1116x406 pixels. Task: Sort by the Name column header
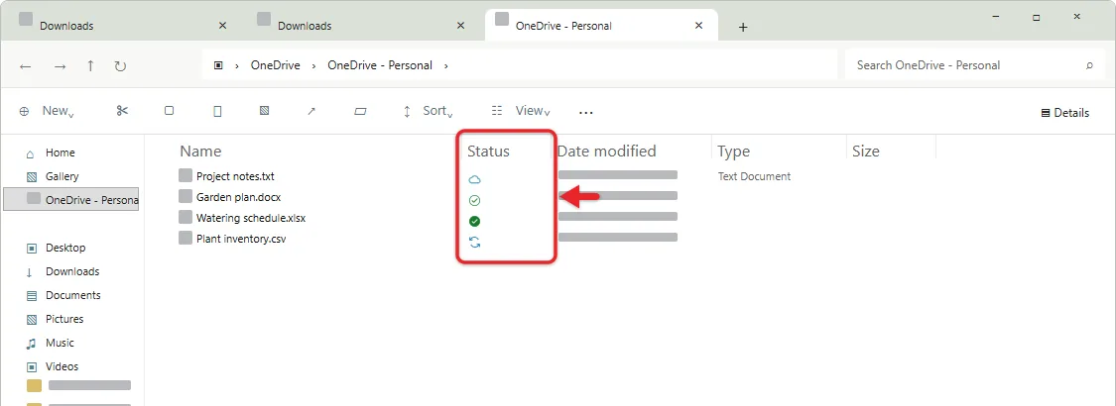coord(200,151)
